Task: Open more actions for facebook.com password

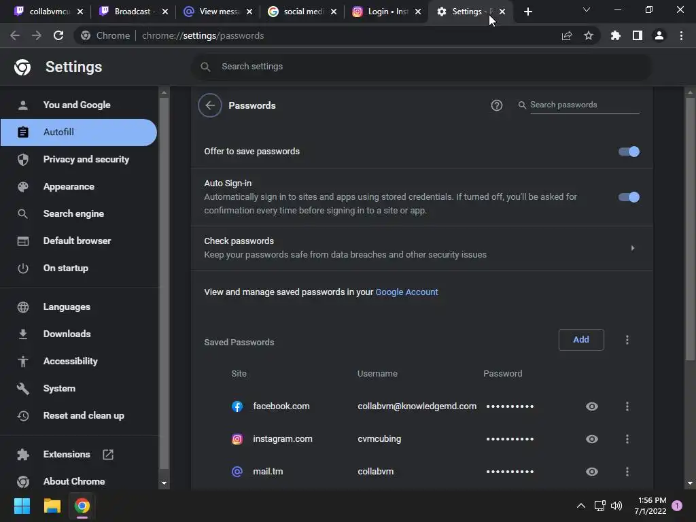Action: 627,406
